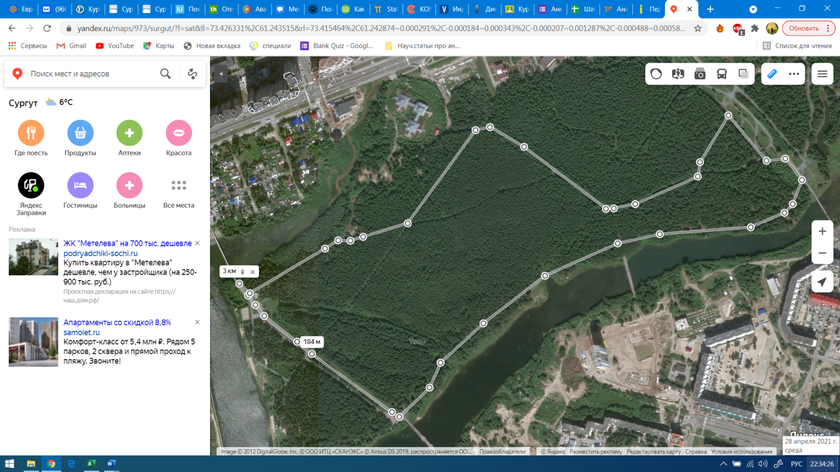Image resolution: width=840 pixels, height=472 pixels.
Task: Open the Продукты category
Action: pyautogui.click(x=80, y=138)
